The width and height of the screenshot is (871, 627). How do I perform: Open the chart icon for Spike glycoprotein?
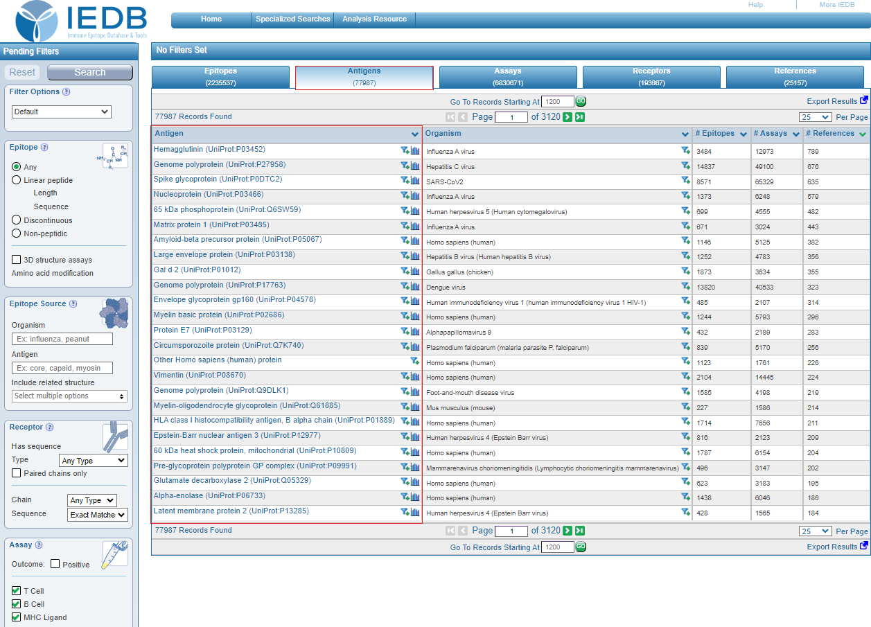pyautogui.click(x=416, y=181)
